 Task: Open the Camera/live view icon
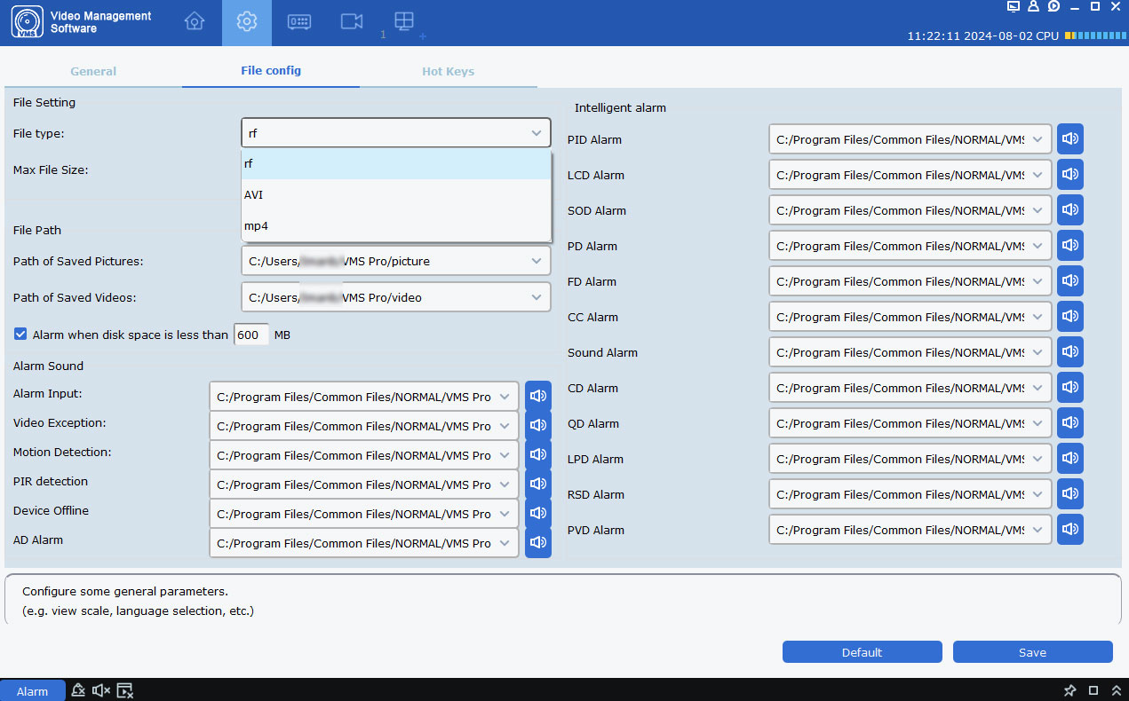click(x=351, y=22)
